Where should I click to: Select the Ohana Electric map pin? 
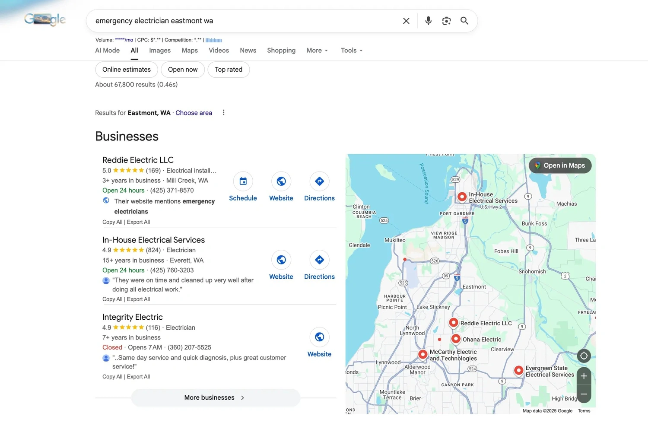(x=456, y=339)
